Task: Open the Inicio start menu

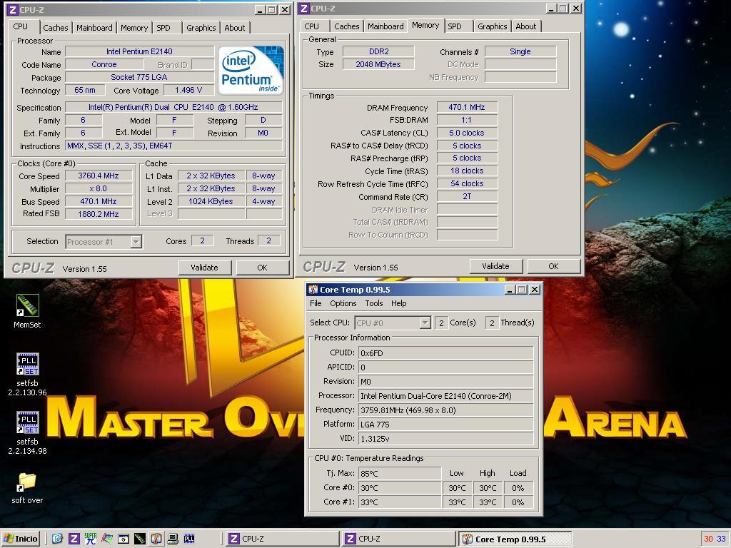Action: coord(20,539)
